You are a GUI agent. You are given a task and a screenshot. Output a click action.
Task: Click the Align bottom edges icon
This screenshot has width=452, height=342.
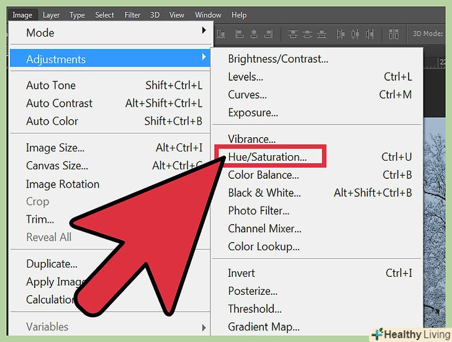221,34
